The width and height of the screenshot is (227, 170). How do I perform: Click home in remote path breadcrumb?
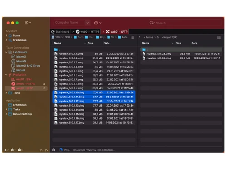tap(149, 37)
